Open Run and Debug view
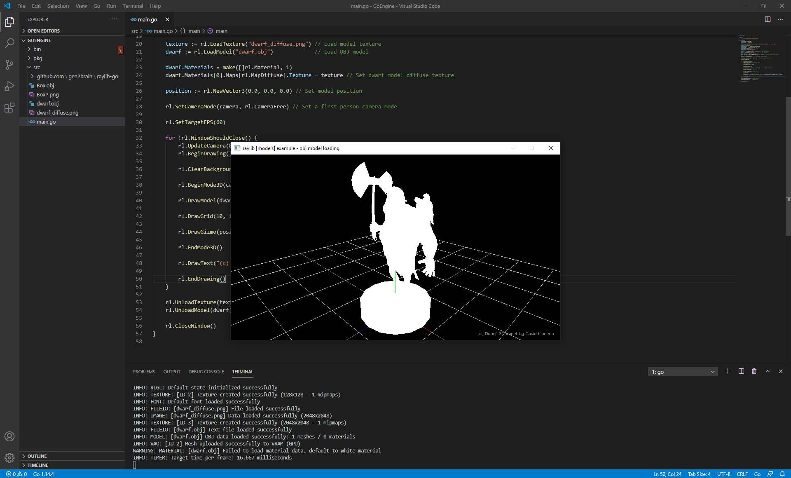Viewport: 791px width, 478px height. 9,86
